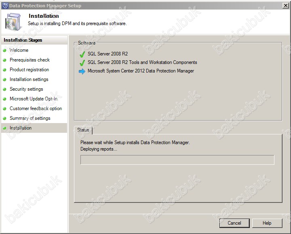This screenshot has width=291, height=234.
Task: Select the Installation settings stage
Action: [29, 79]
